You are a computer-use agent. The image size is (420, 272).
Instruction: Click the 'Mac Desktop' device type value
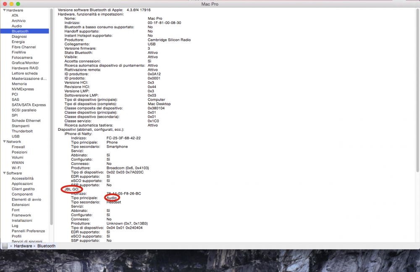[159, 104]
